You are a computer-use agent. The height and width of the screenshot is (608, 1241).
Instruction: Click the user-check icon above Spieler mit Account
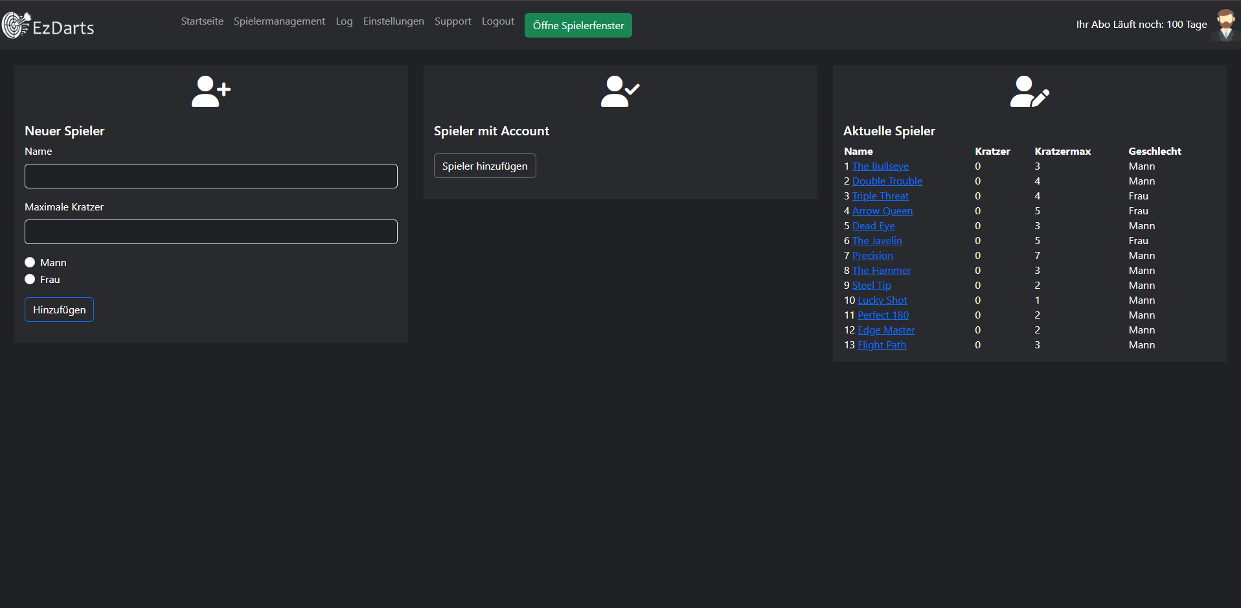[620, 91]
